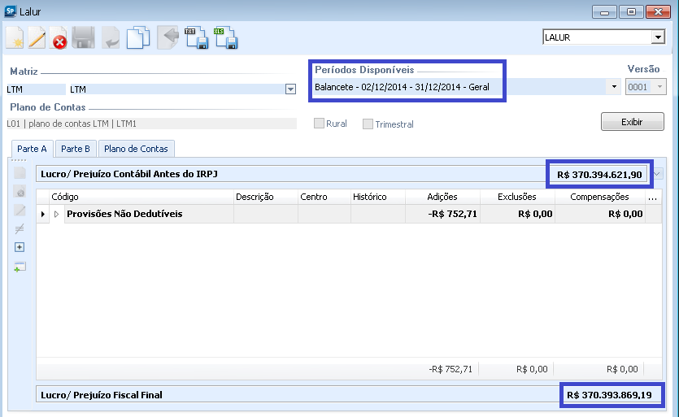
Task: Click the R$ 370.393.869,19 fiscal final value
Action: tap(609, 395)
